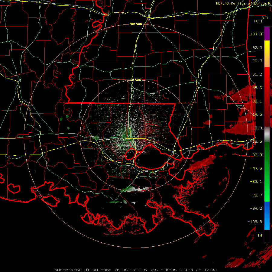The height and width of the screenshot is (272, 272).
Task: Select the 61.2 legend value
Action: (x=257, y=74)
